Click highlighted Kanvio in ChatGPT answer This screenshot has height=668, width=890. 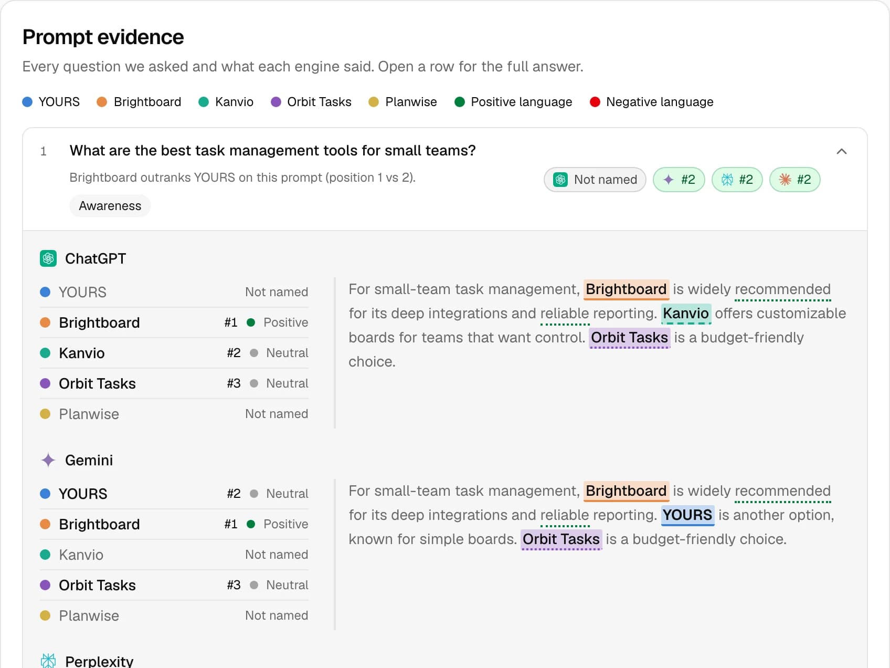tap(686, 314)
